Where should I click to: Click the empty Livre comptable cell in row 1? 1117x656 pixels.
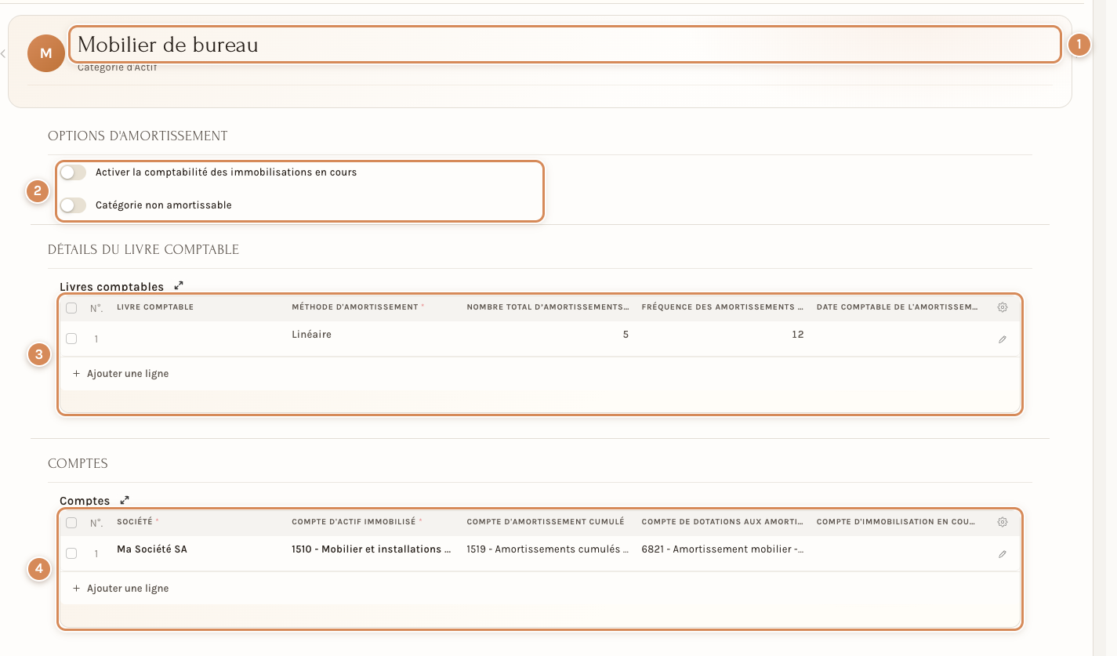coord(198,339)
